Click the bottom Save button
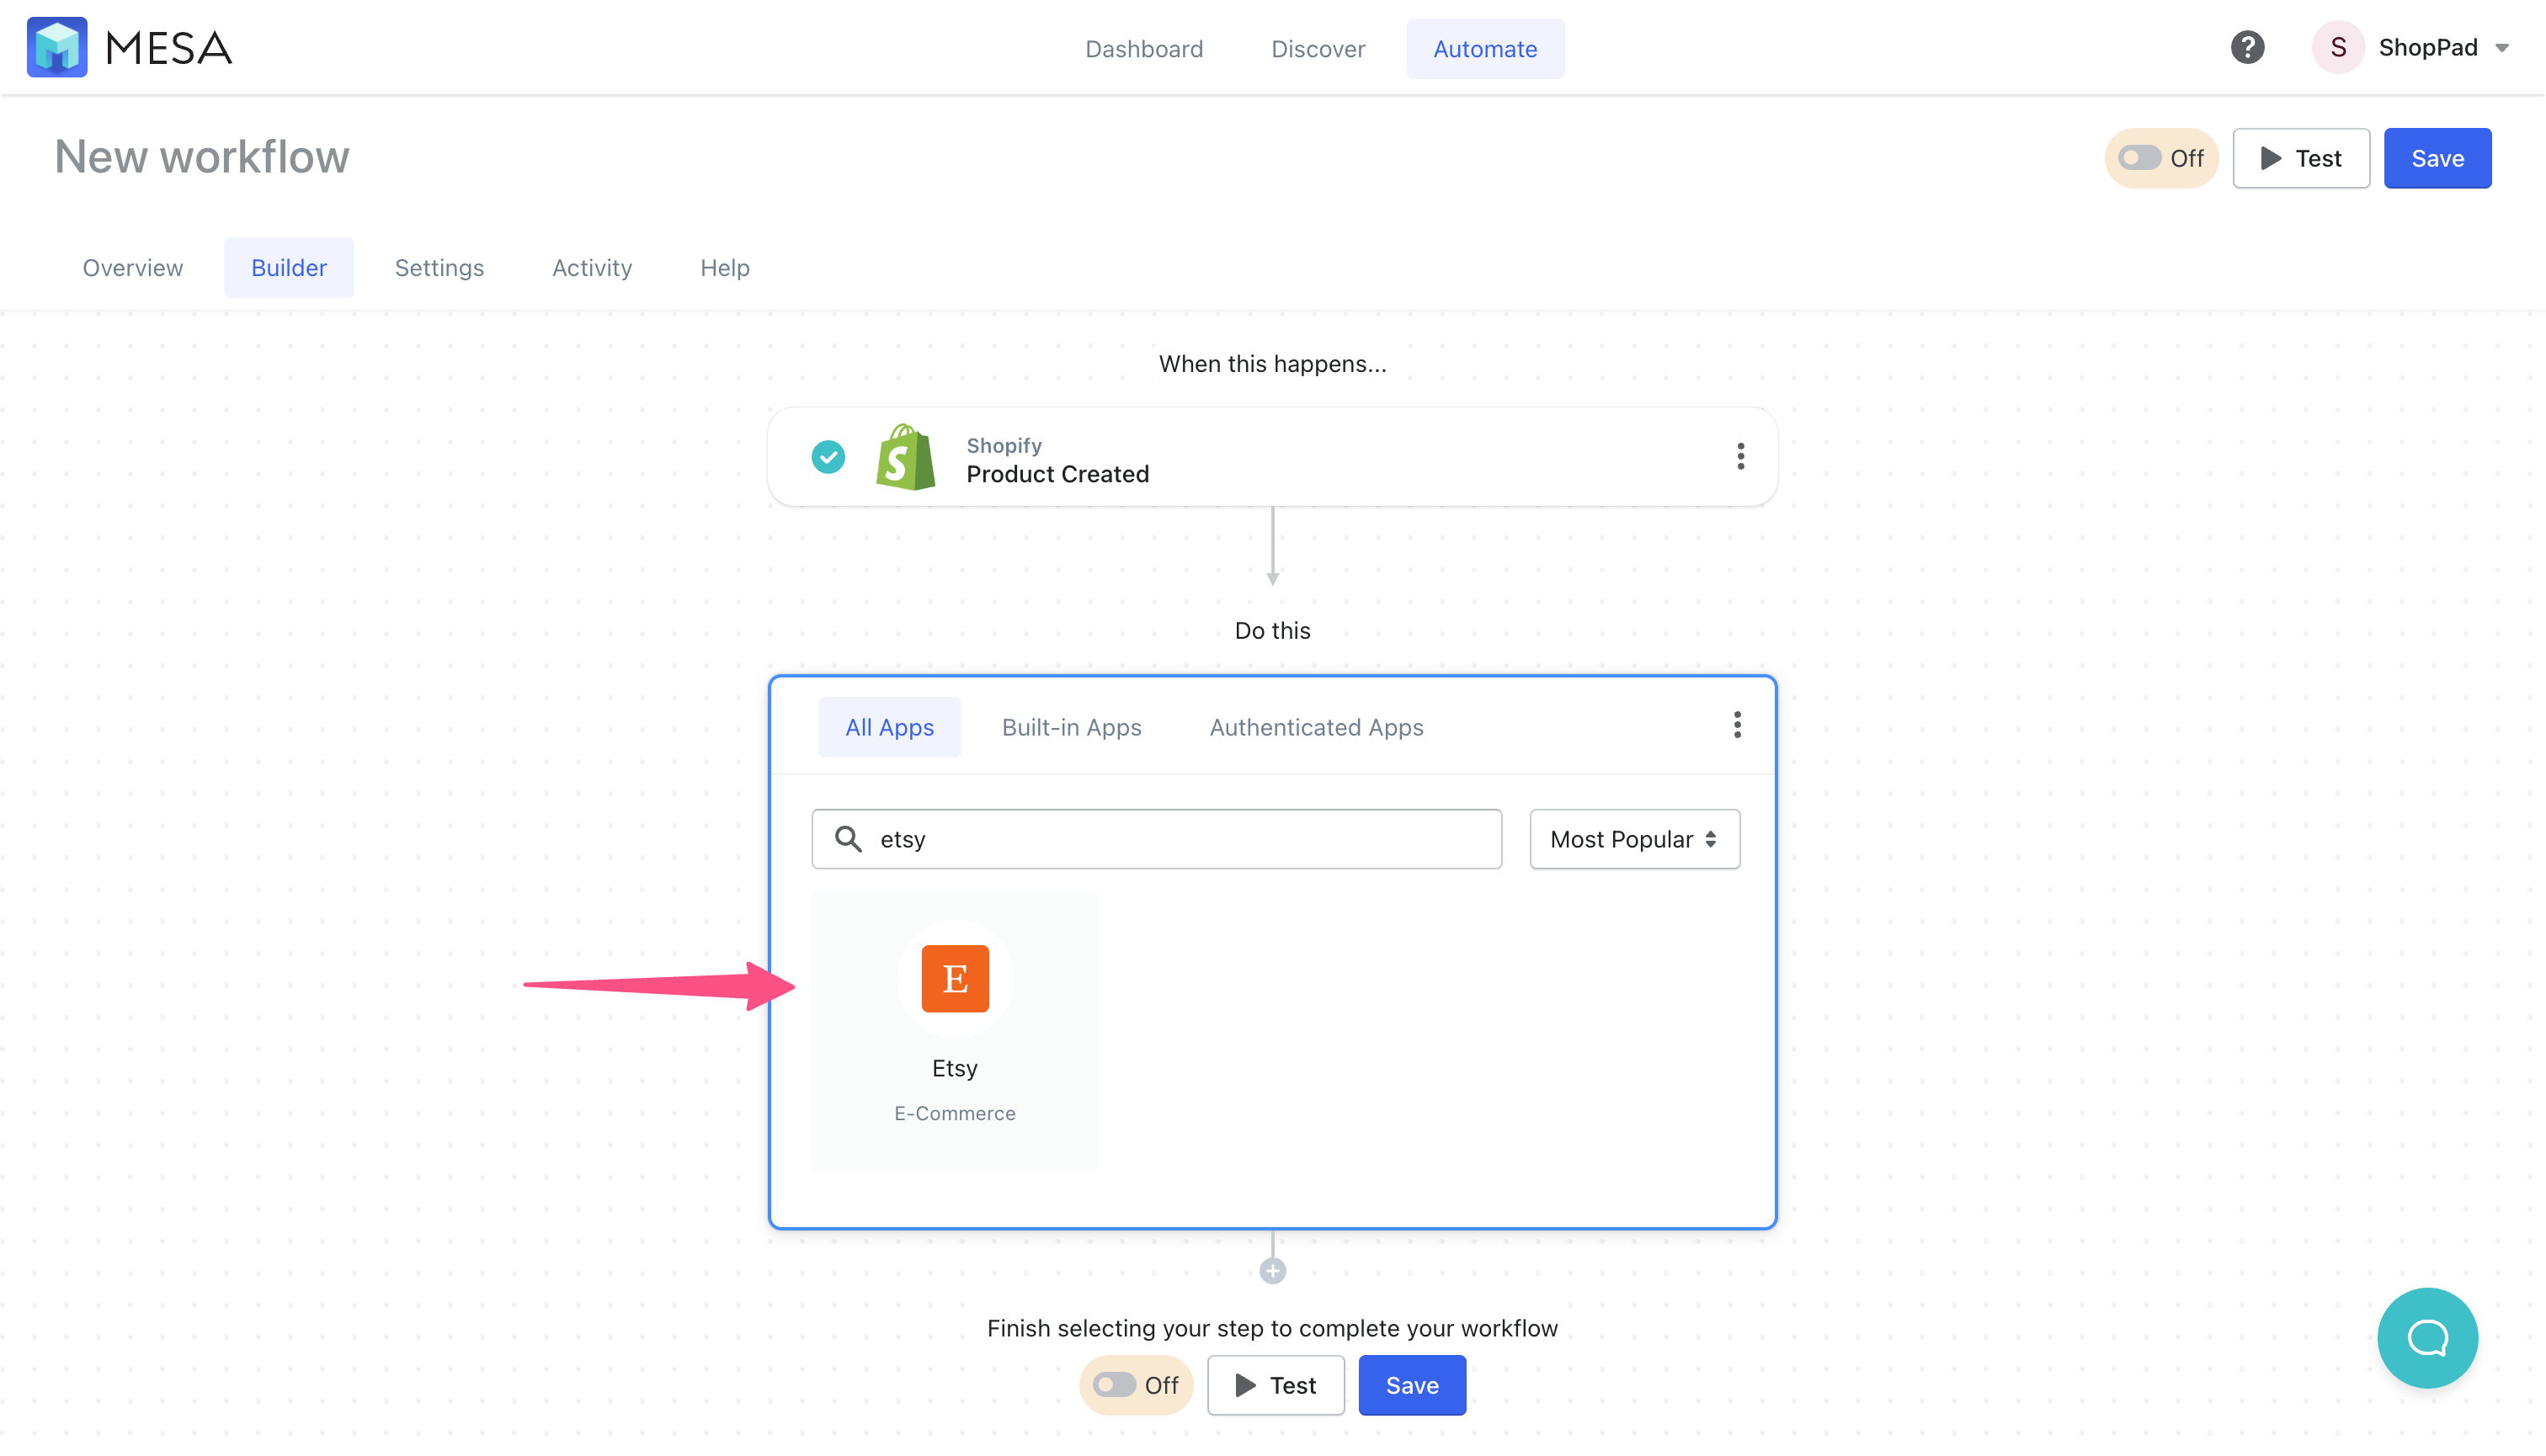The width and height of the screenshot is (2546, 1456). 1412,1385
